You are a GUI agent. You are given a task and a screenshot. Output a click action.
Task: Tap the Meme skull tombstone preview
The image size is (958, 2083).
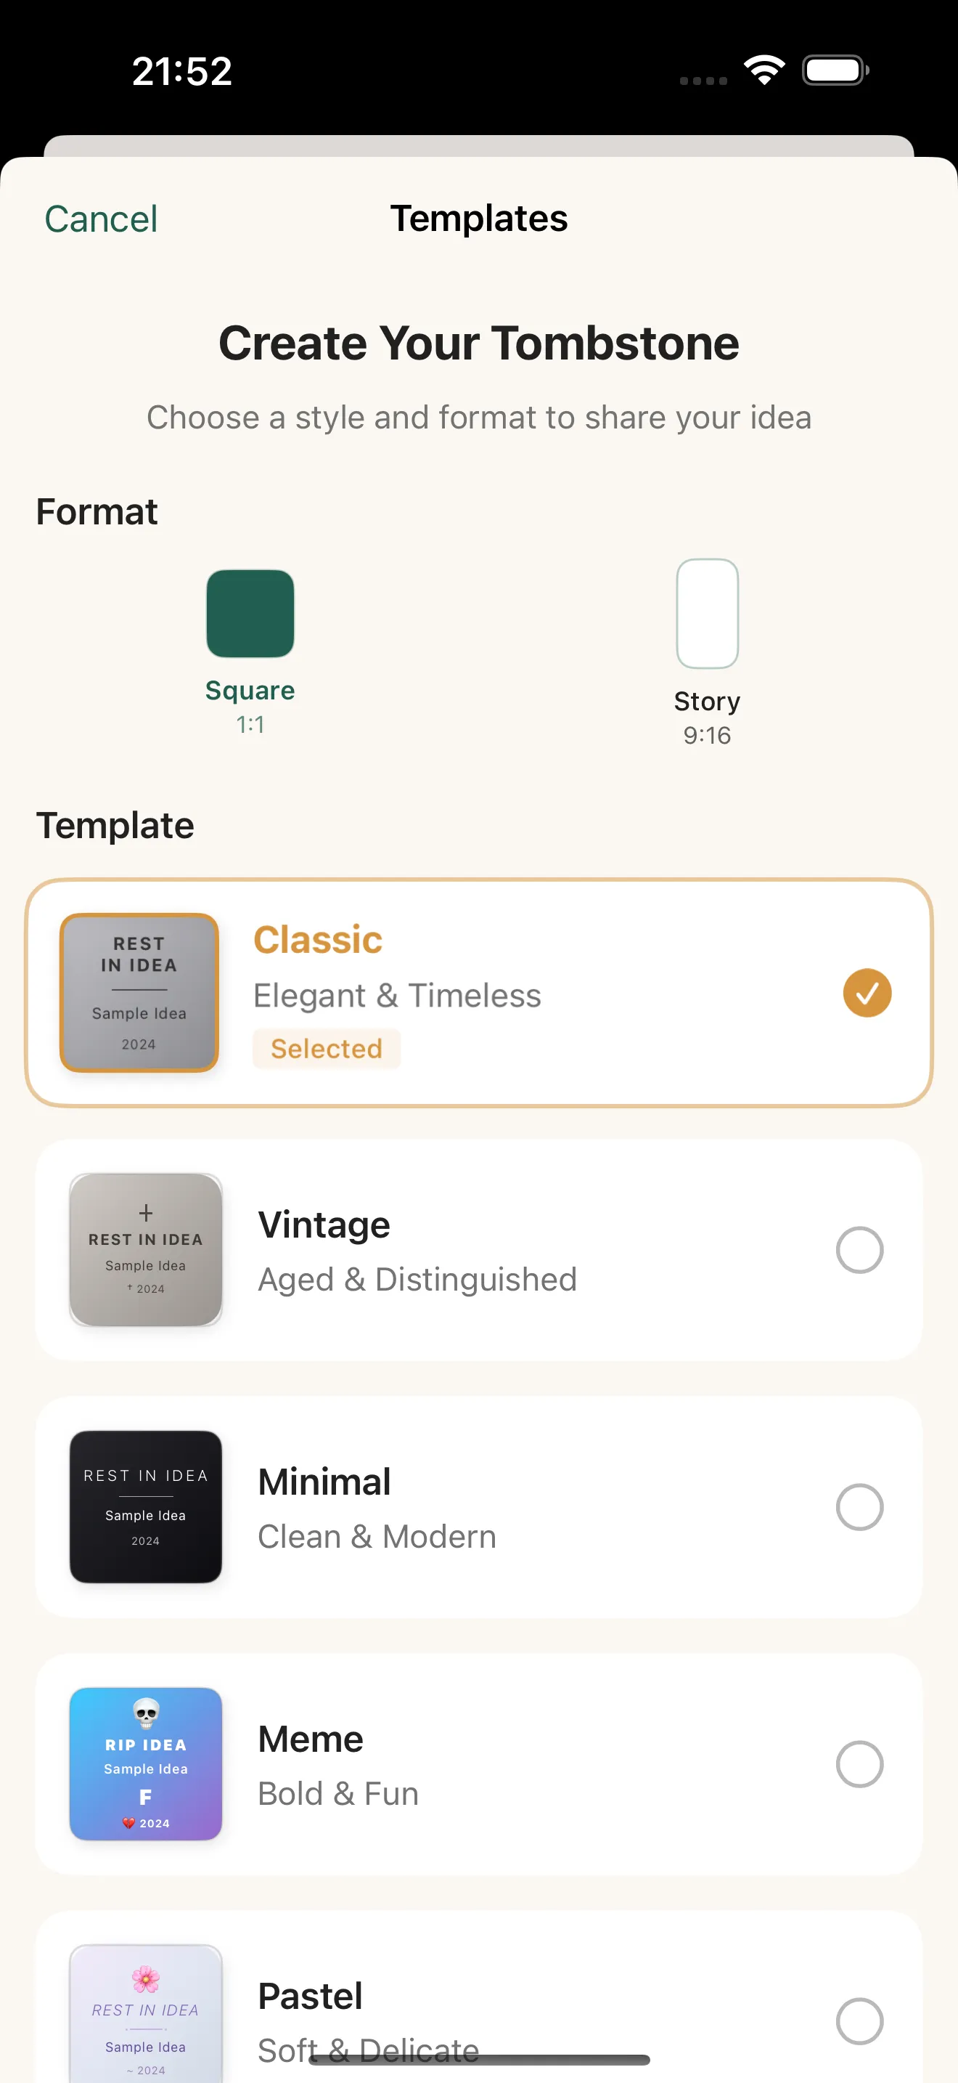(x=145, y=1763)
